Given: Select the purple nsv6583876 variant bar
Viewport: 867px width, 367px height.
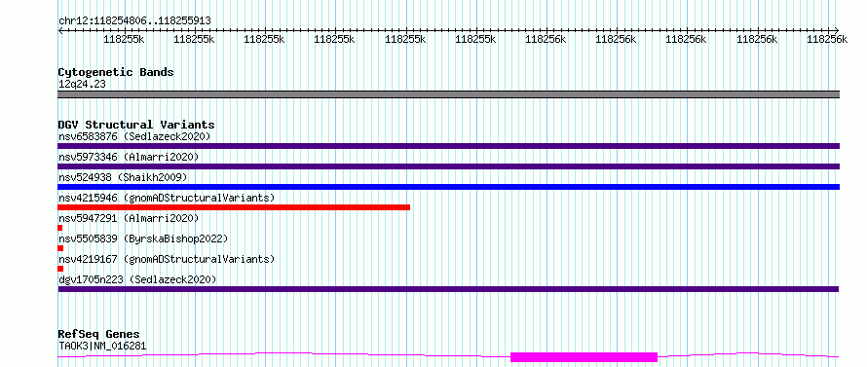Looking at the screenshot, I should coord(448,146).
